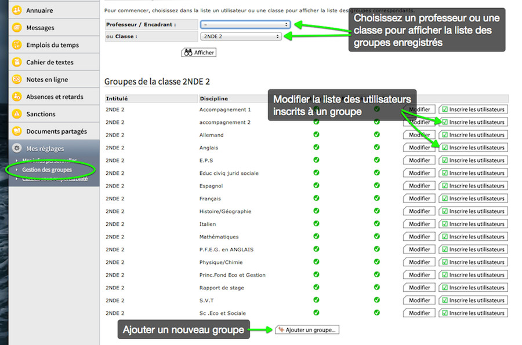Open the Annuaire sidebar icon
Image resolution: width=522 pixels, height=345 pixels.
(17, 10)
